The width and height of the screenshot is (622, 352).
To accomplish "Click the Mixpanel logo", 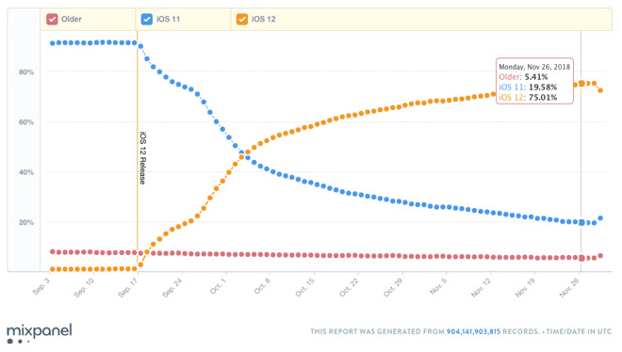I will [x=40, y=333].
